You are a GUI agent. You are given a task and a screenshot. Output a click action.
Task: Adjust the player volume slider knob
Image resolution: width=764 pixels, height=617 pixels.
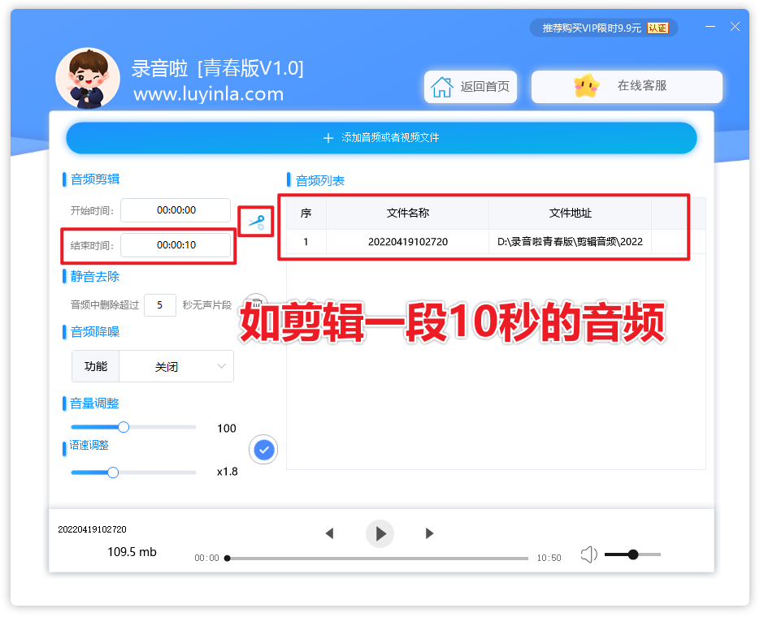click(x=633, y=554)
